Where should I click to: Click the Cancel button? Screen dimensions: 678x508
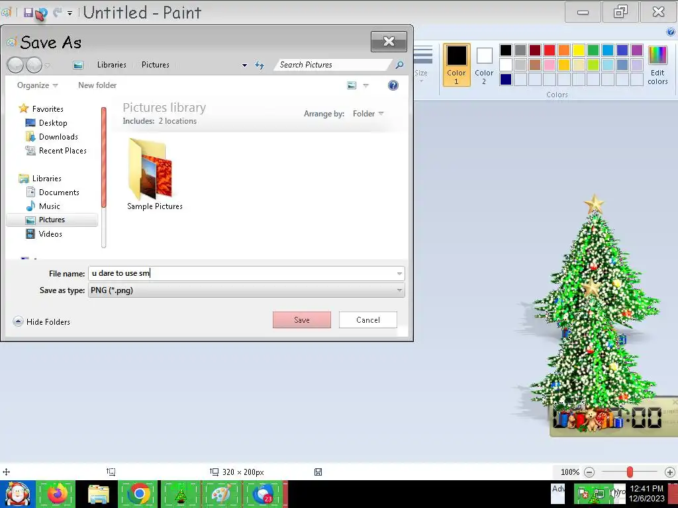tap(368, 320)
